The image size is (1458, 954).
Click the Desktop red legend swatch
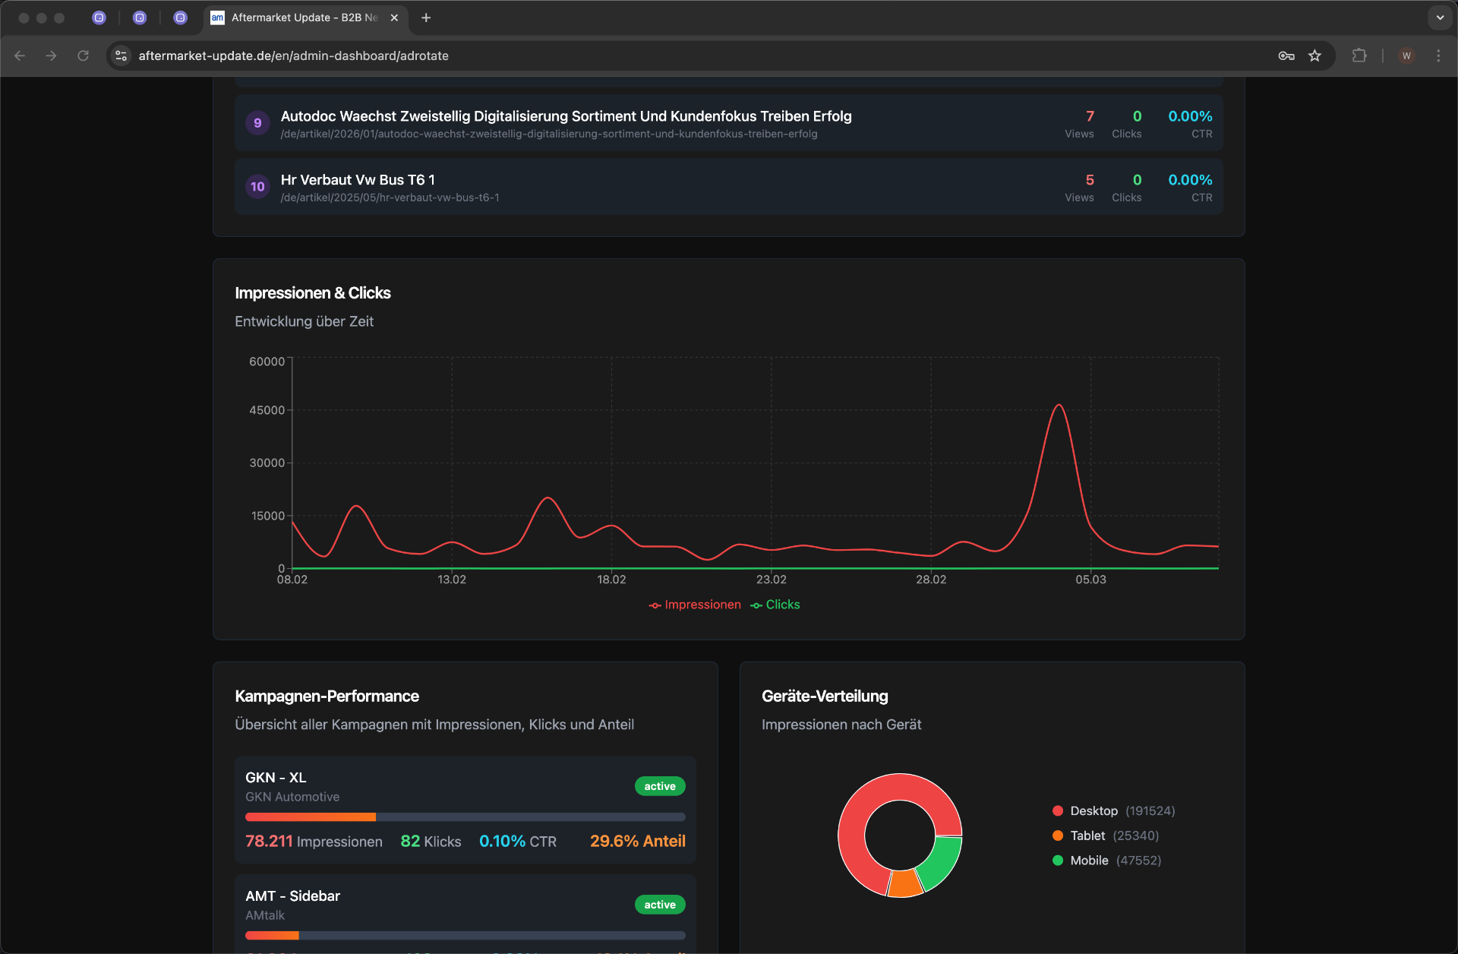click(1057, 811)
